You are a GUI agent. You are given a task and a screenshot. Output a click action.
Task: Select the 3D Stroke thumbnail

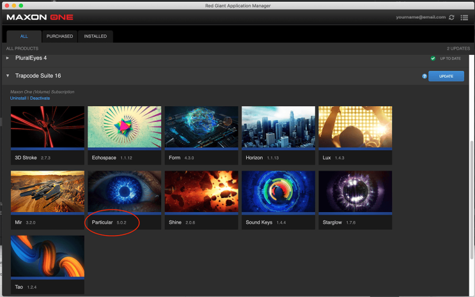point(48,127)
